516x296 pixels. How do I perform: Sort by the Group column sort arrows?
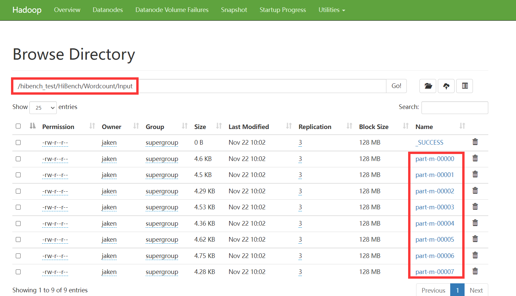coord(185,126)
